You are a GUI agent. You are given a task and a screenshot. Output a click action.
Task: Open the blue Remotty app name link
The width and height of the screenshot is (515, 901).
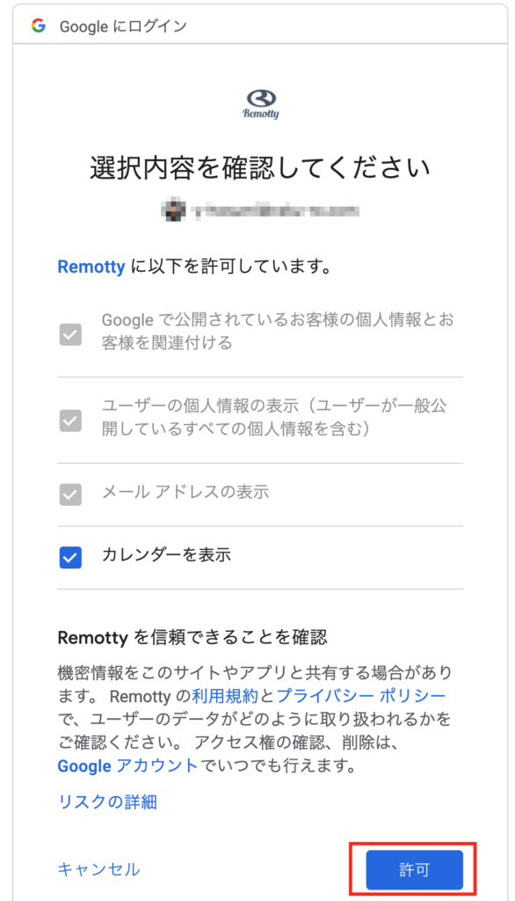coord(91,267)
